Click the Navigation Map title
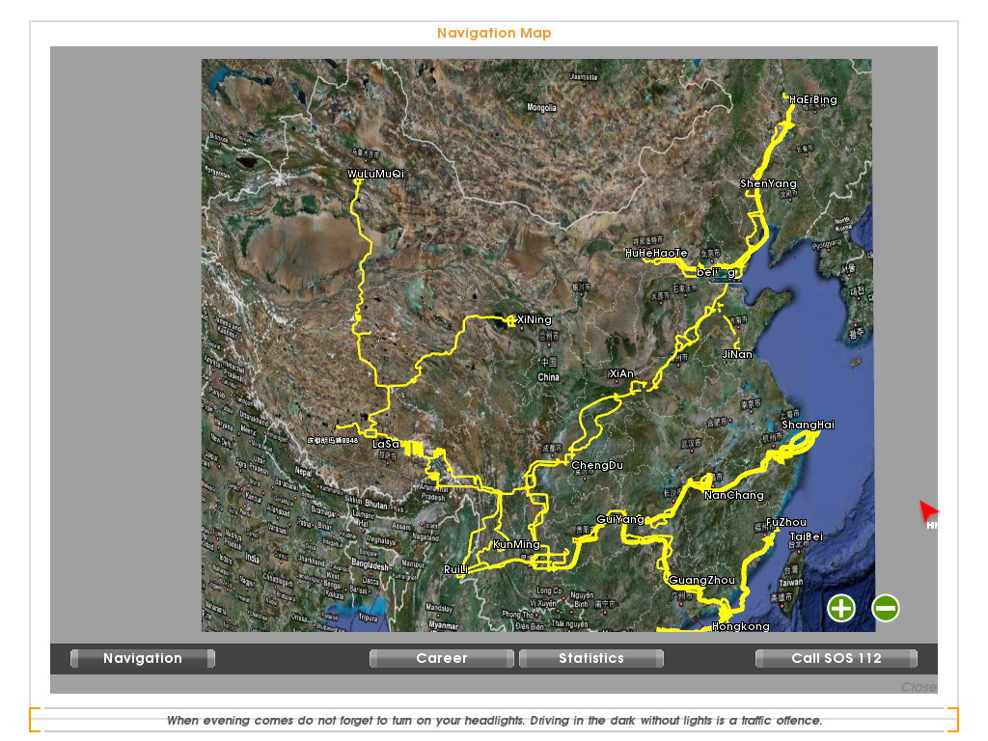Screen dimensions: 988x741 point(494,33)
